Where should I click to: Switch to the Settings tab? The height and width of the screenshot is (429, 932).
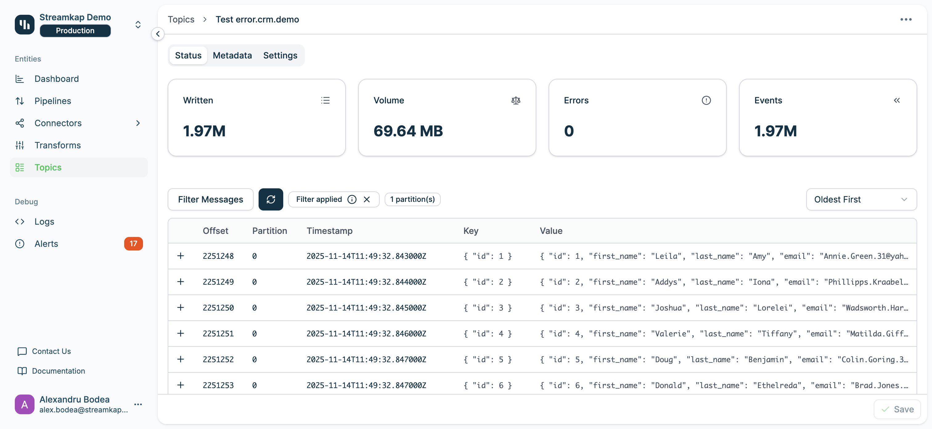pyautogui.click(x=280, y=55)
